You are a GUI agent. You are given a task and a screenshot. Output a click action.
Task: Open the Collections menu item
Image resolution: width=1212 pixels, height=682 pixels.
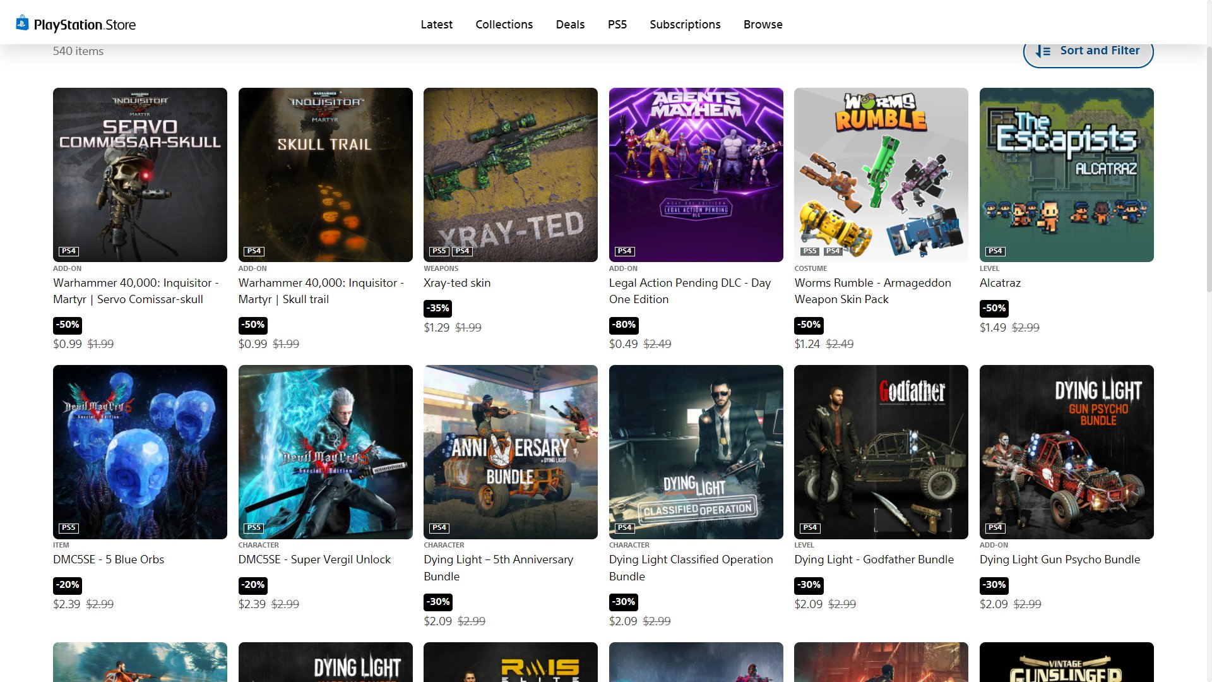point(504,24)
